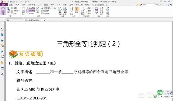Click the advanced search folder icon

click(x=140, y=5)
